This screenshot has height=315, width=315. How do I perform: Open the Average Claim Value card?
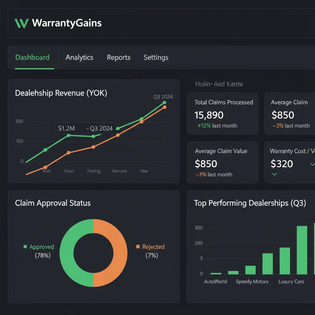tap(222, 162)
